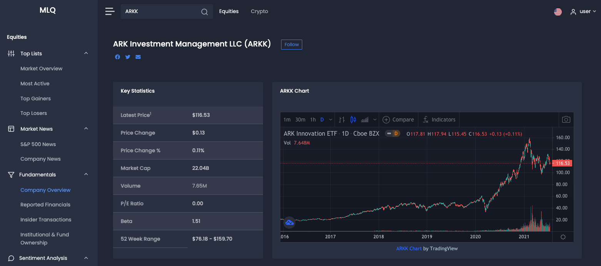Share ARKK on Facebook

pyautogui.click(x=118, y=57)
